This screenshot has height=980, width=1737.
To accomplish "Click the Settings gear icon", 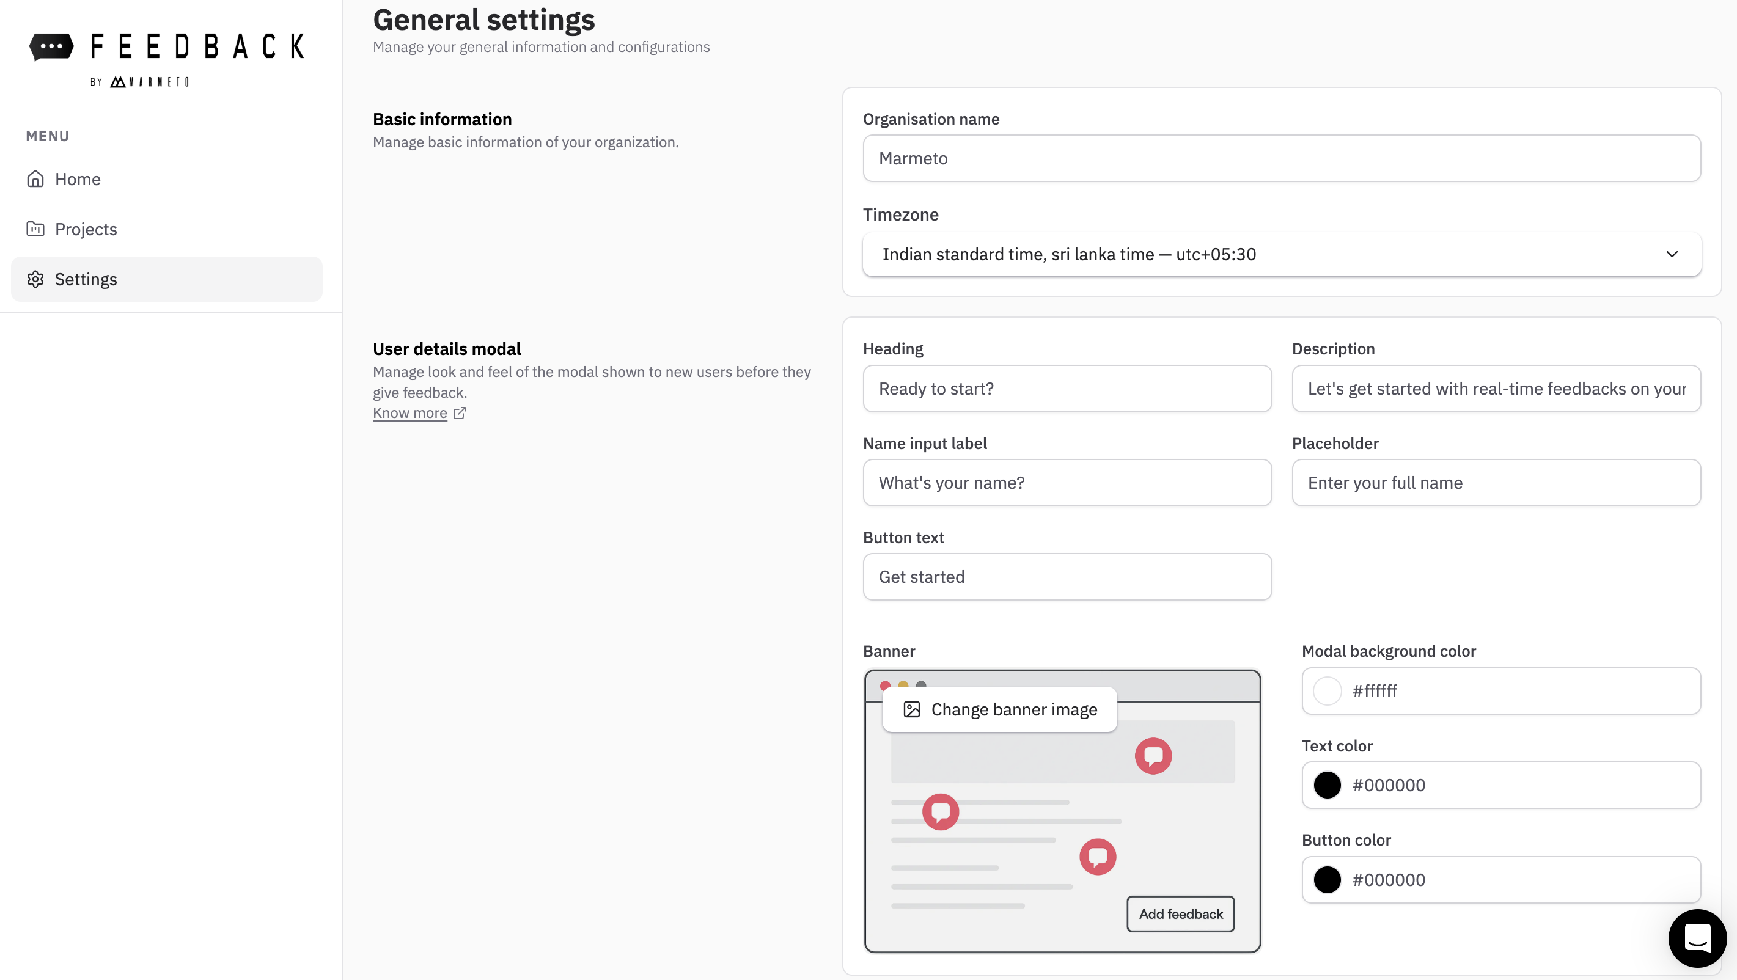I will point(35,279).
